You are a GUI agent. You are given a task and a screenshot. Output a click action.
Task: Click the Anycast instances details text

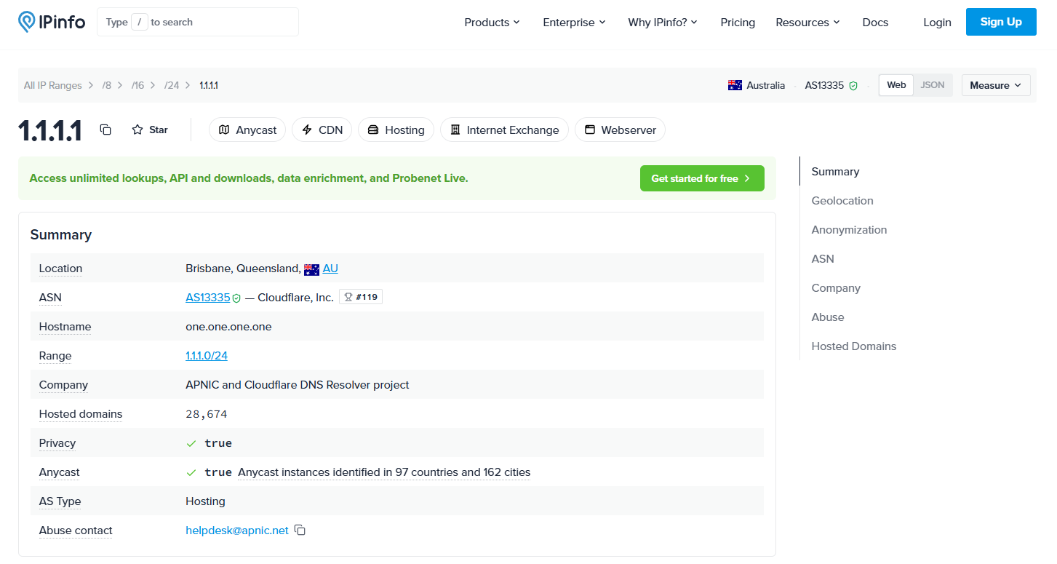tap(384, 472)
